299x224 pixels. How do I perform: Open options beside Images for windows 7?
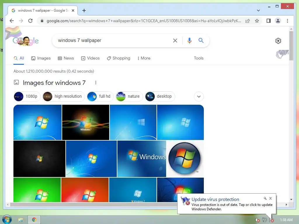pyautogui.click(x=96, y=83)
